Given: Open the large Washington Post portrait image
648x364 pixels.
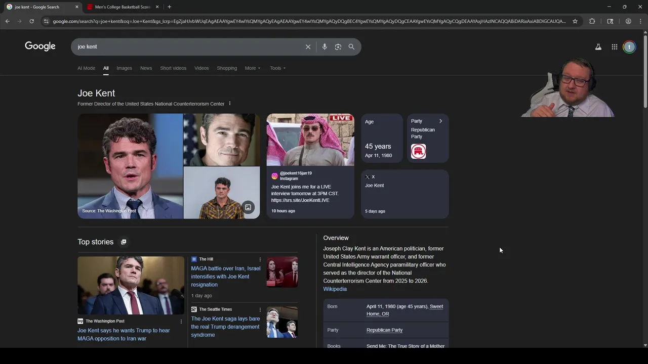Looking at the screenshot, I should (x=130, y=166).
